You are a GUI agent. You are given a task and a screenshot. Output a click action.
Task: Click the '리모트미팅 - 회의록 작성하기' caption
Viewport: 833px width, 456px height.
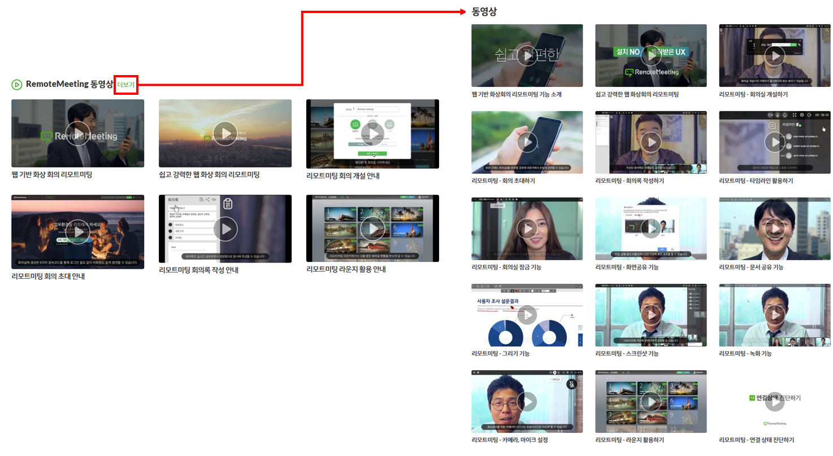click(630, 181)
